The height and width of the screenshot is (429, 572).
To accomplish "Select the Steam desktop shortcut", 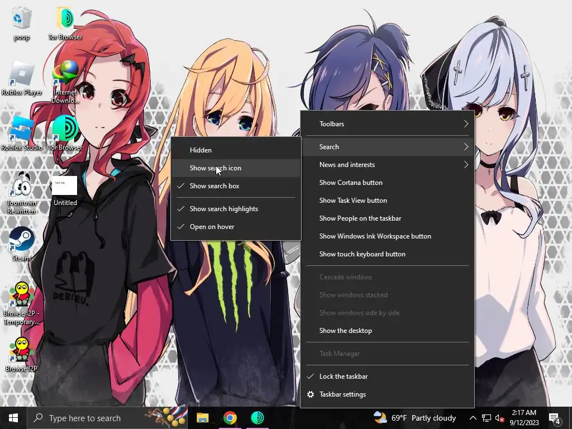I will tap(22, 245).
